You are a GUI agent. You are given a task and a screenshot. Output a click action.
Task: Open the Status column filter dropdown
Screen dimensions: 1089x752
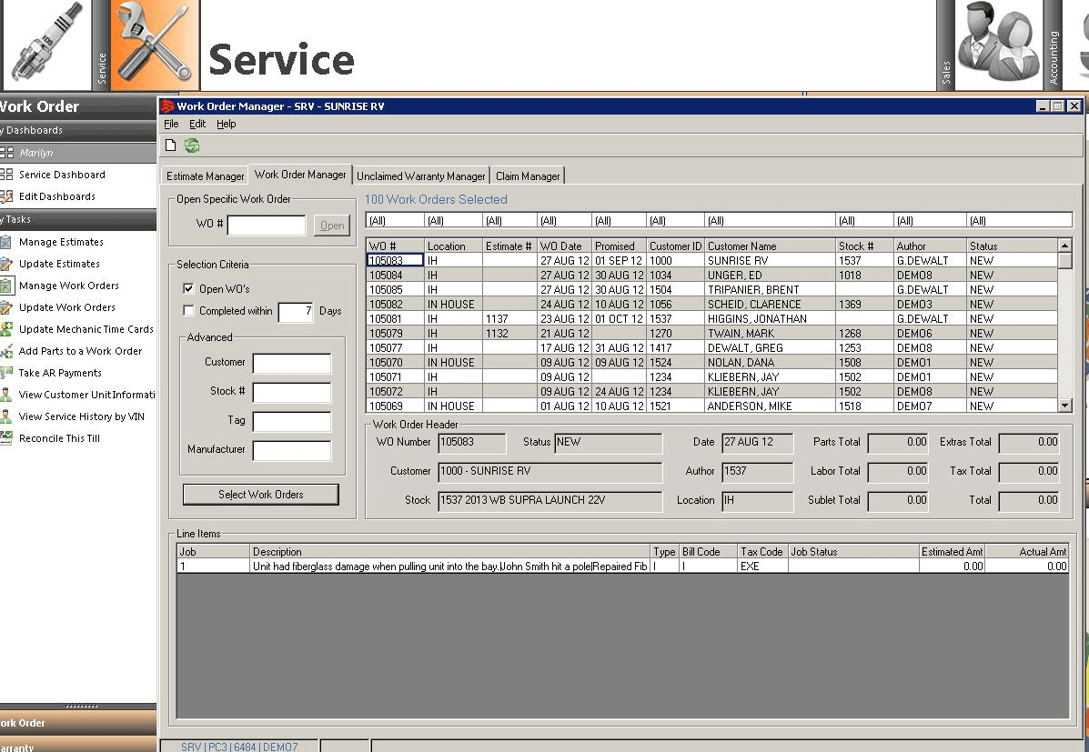[x=1017, y=219]
